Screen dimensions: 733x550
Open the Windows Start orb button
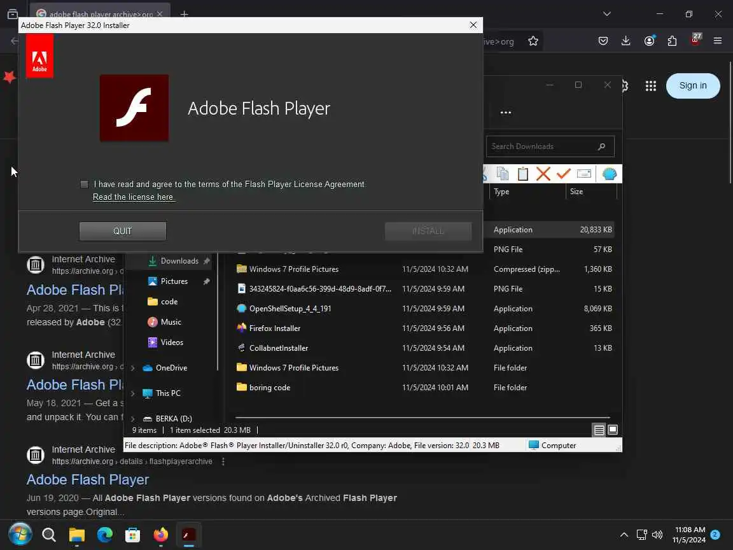20,535
